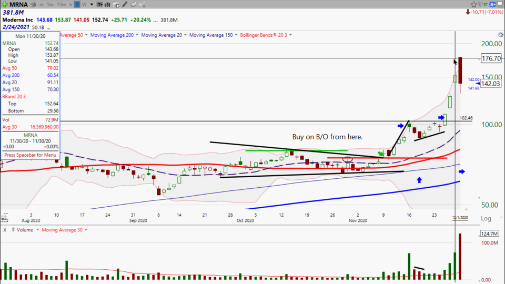Click the Moderna Inc company name
Screen dimensions: 505x284
pyautogui.click(x=18, y=20)
